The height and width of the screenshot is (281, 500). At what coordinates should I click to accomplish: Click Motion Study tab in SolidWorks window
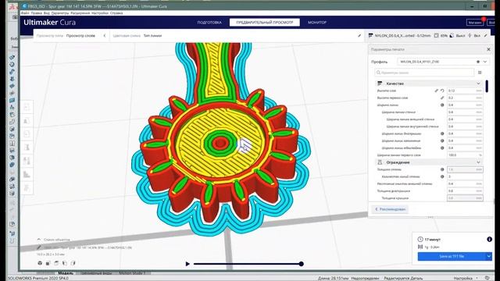tap(132, 273)
